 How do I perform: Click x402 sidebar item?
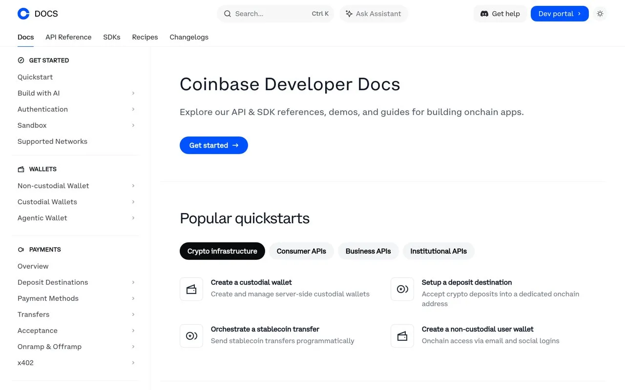coord(76,363)
